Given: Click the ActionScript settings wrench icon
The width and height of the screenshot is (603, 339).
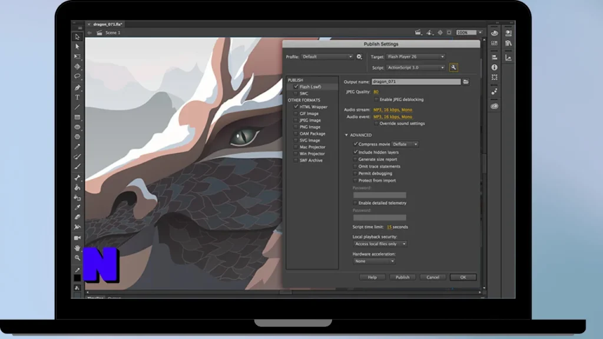Looking at the screenshot, I should pos(453,68).
